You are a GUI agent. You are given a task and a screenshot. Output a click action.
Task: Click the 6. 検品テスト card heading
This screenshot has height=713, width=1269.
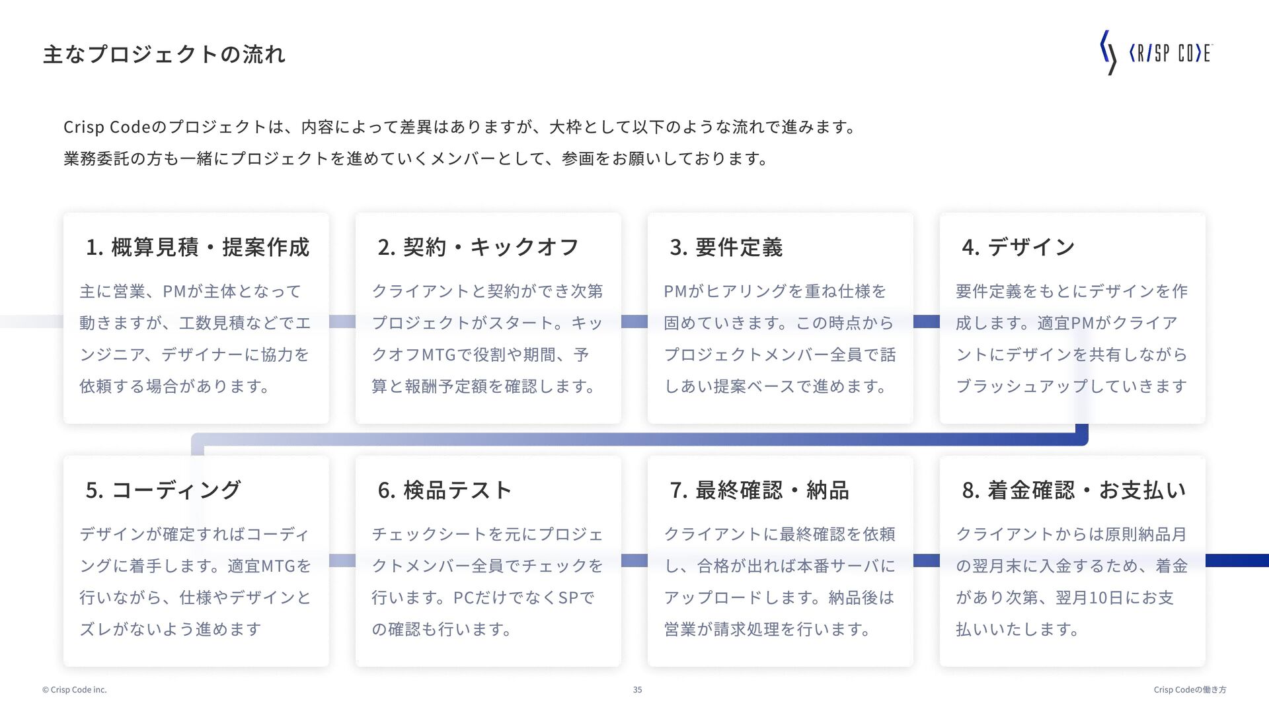[444, 490]
